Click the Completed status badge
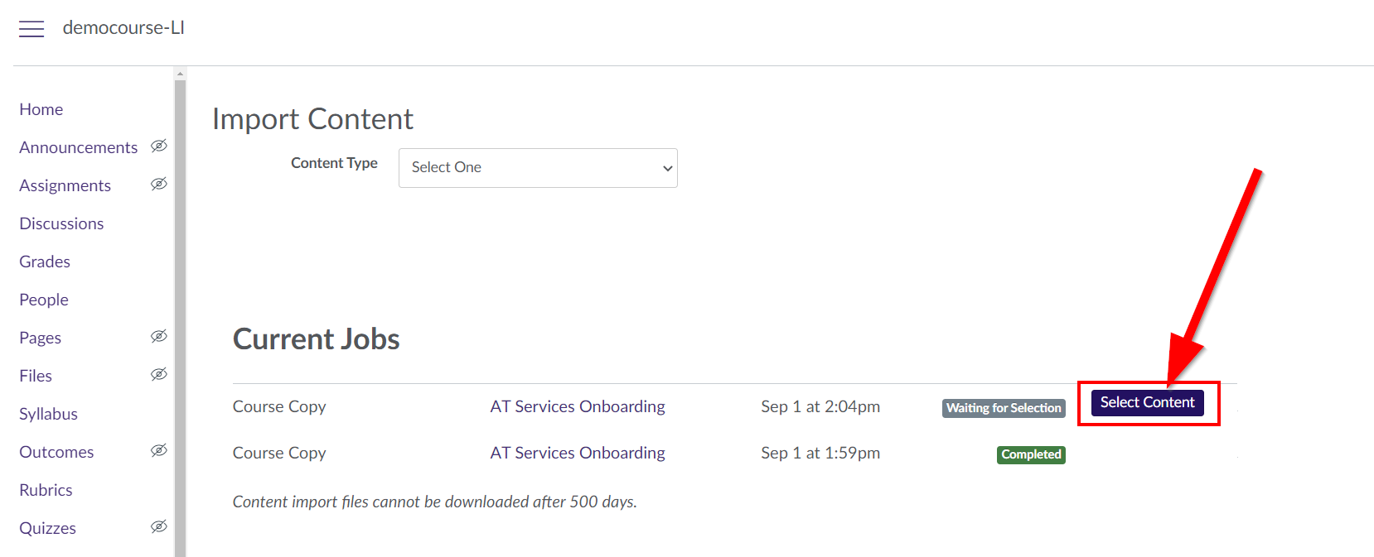Viewport: 1374px width, 557px height. [x=1031, y=454]
